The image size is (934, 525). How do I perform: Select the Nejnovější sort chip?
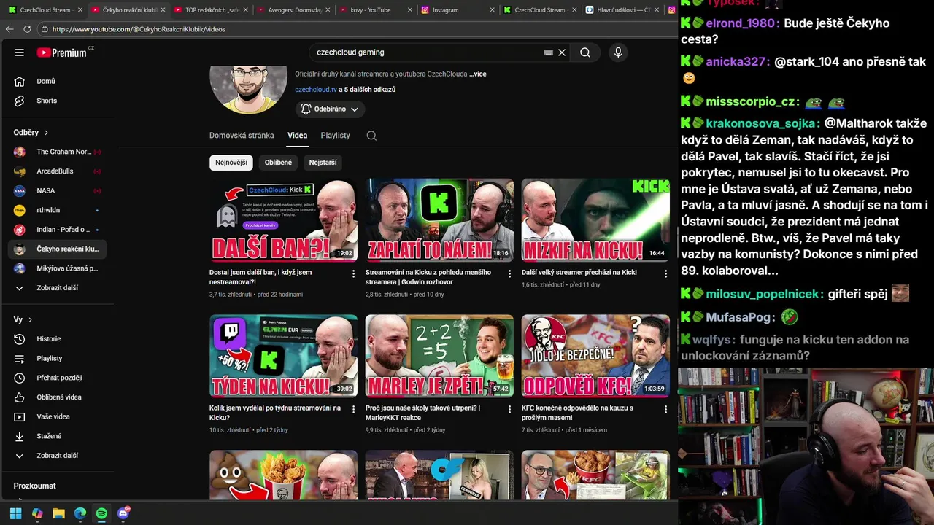231,163
